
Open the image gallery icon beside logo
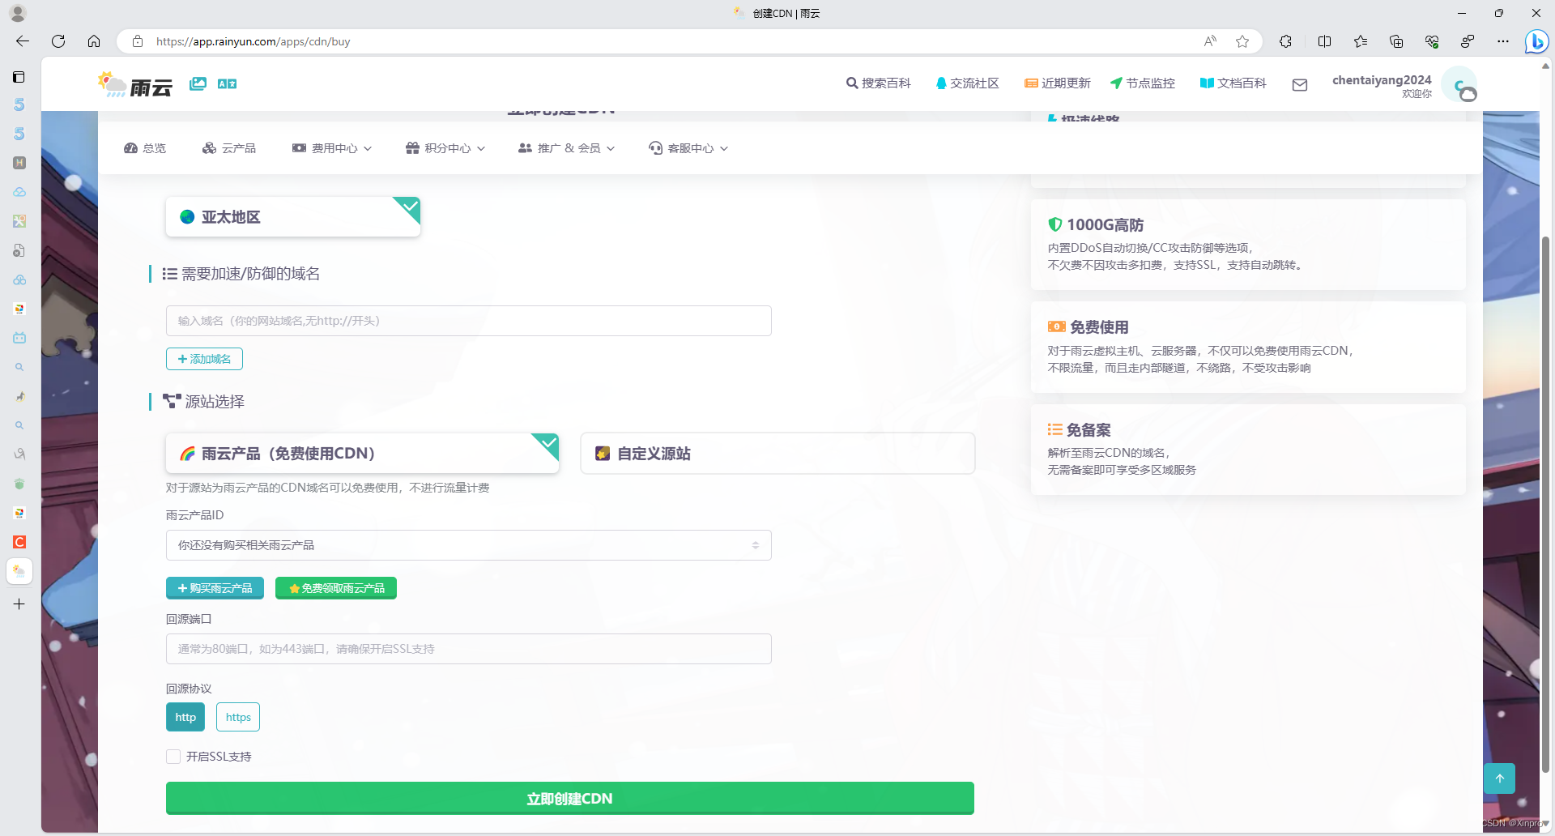click(x=198, y=83)
